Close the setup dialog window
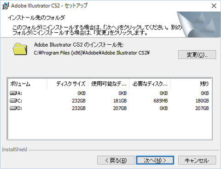221x169 pixels. coord(214,6)
